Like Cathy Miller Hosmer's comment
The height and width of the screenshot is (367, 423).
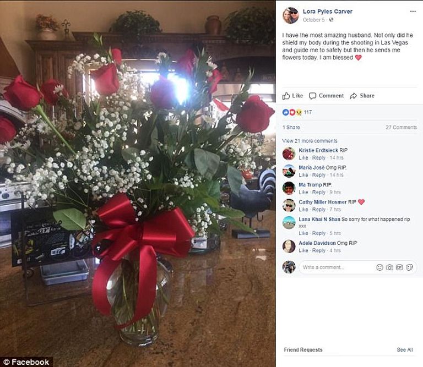click(303, 210)
